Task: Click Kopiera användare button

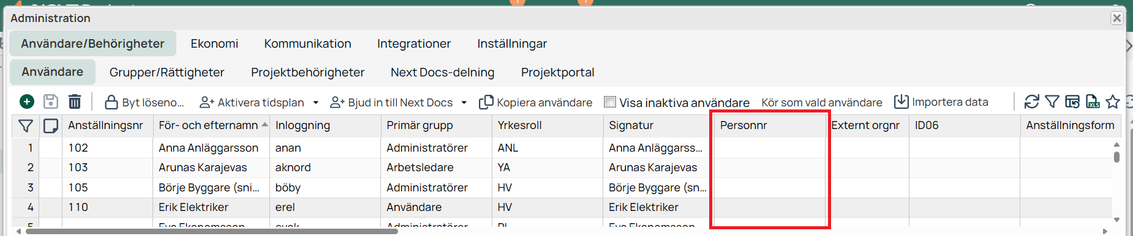Action: point(536,102)
